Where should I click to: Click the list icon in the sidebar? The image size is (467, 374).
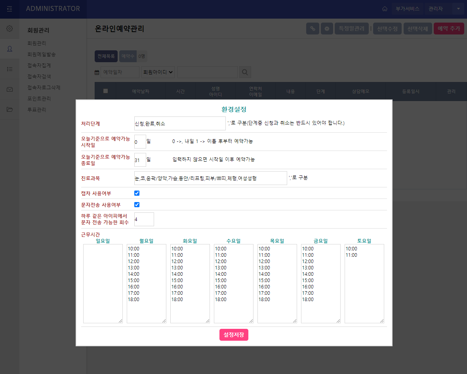point(10,69)
